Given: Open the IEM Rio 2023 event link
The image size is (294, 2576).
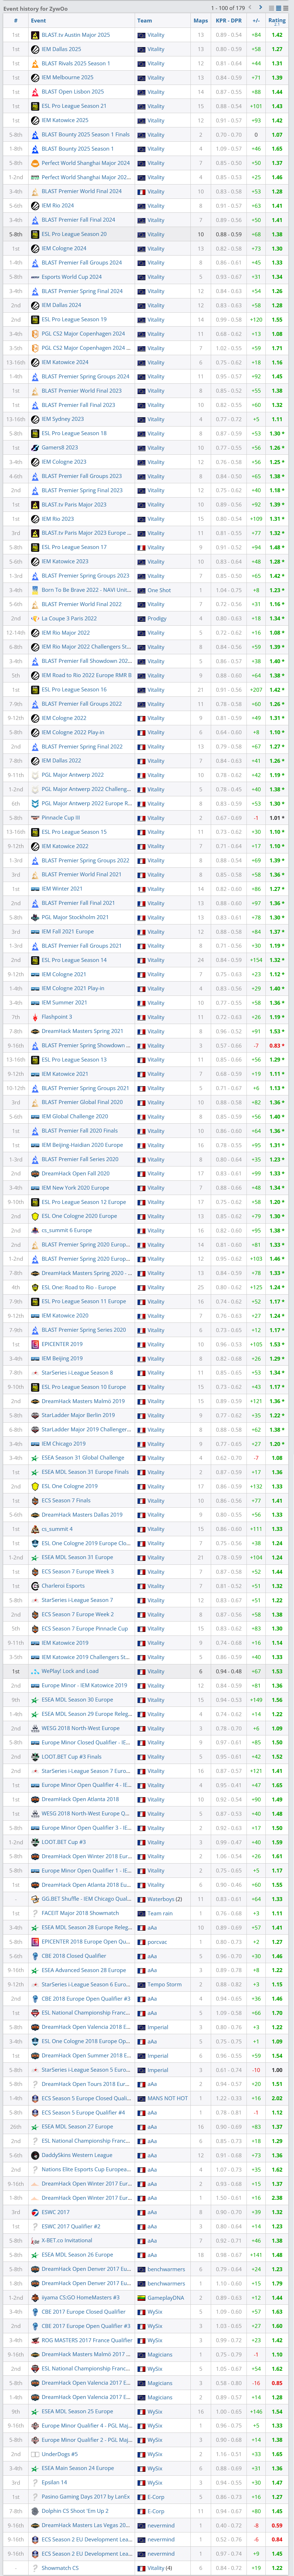Looking at the screenshot, I should click(x=58, y=519).
